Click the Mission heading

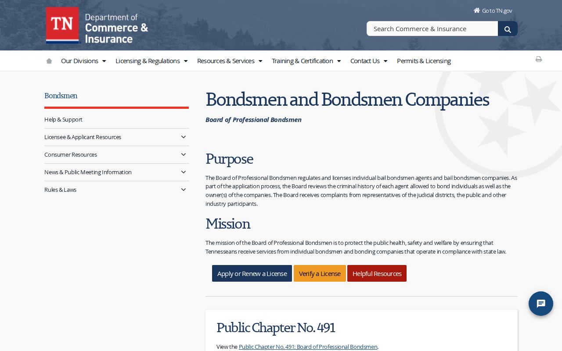(x=228, y=223)
